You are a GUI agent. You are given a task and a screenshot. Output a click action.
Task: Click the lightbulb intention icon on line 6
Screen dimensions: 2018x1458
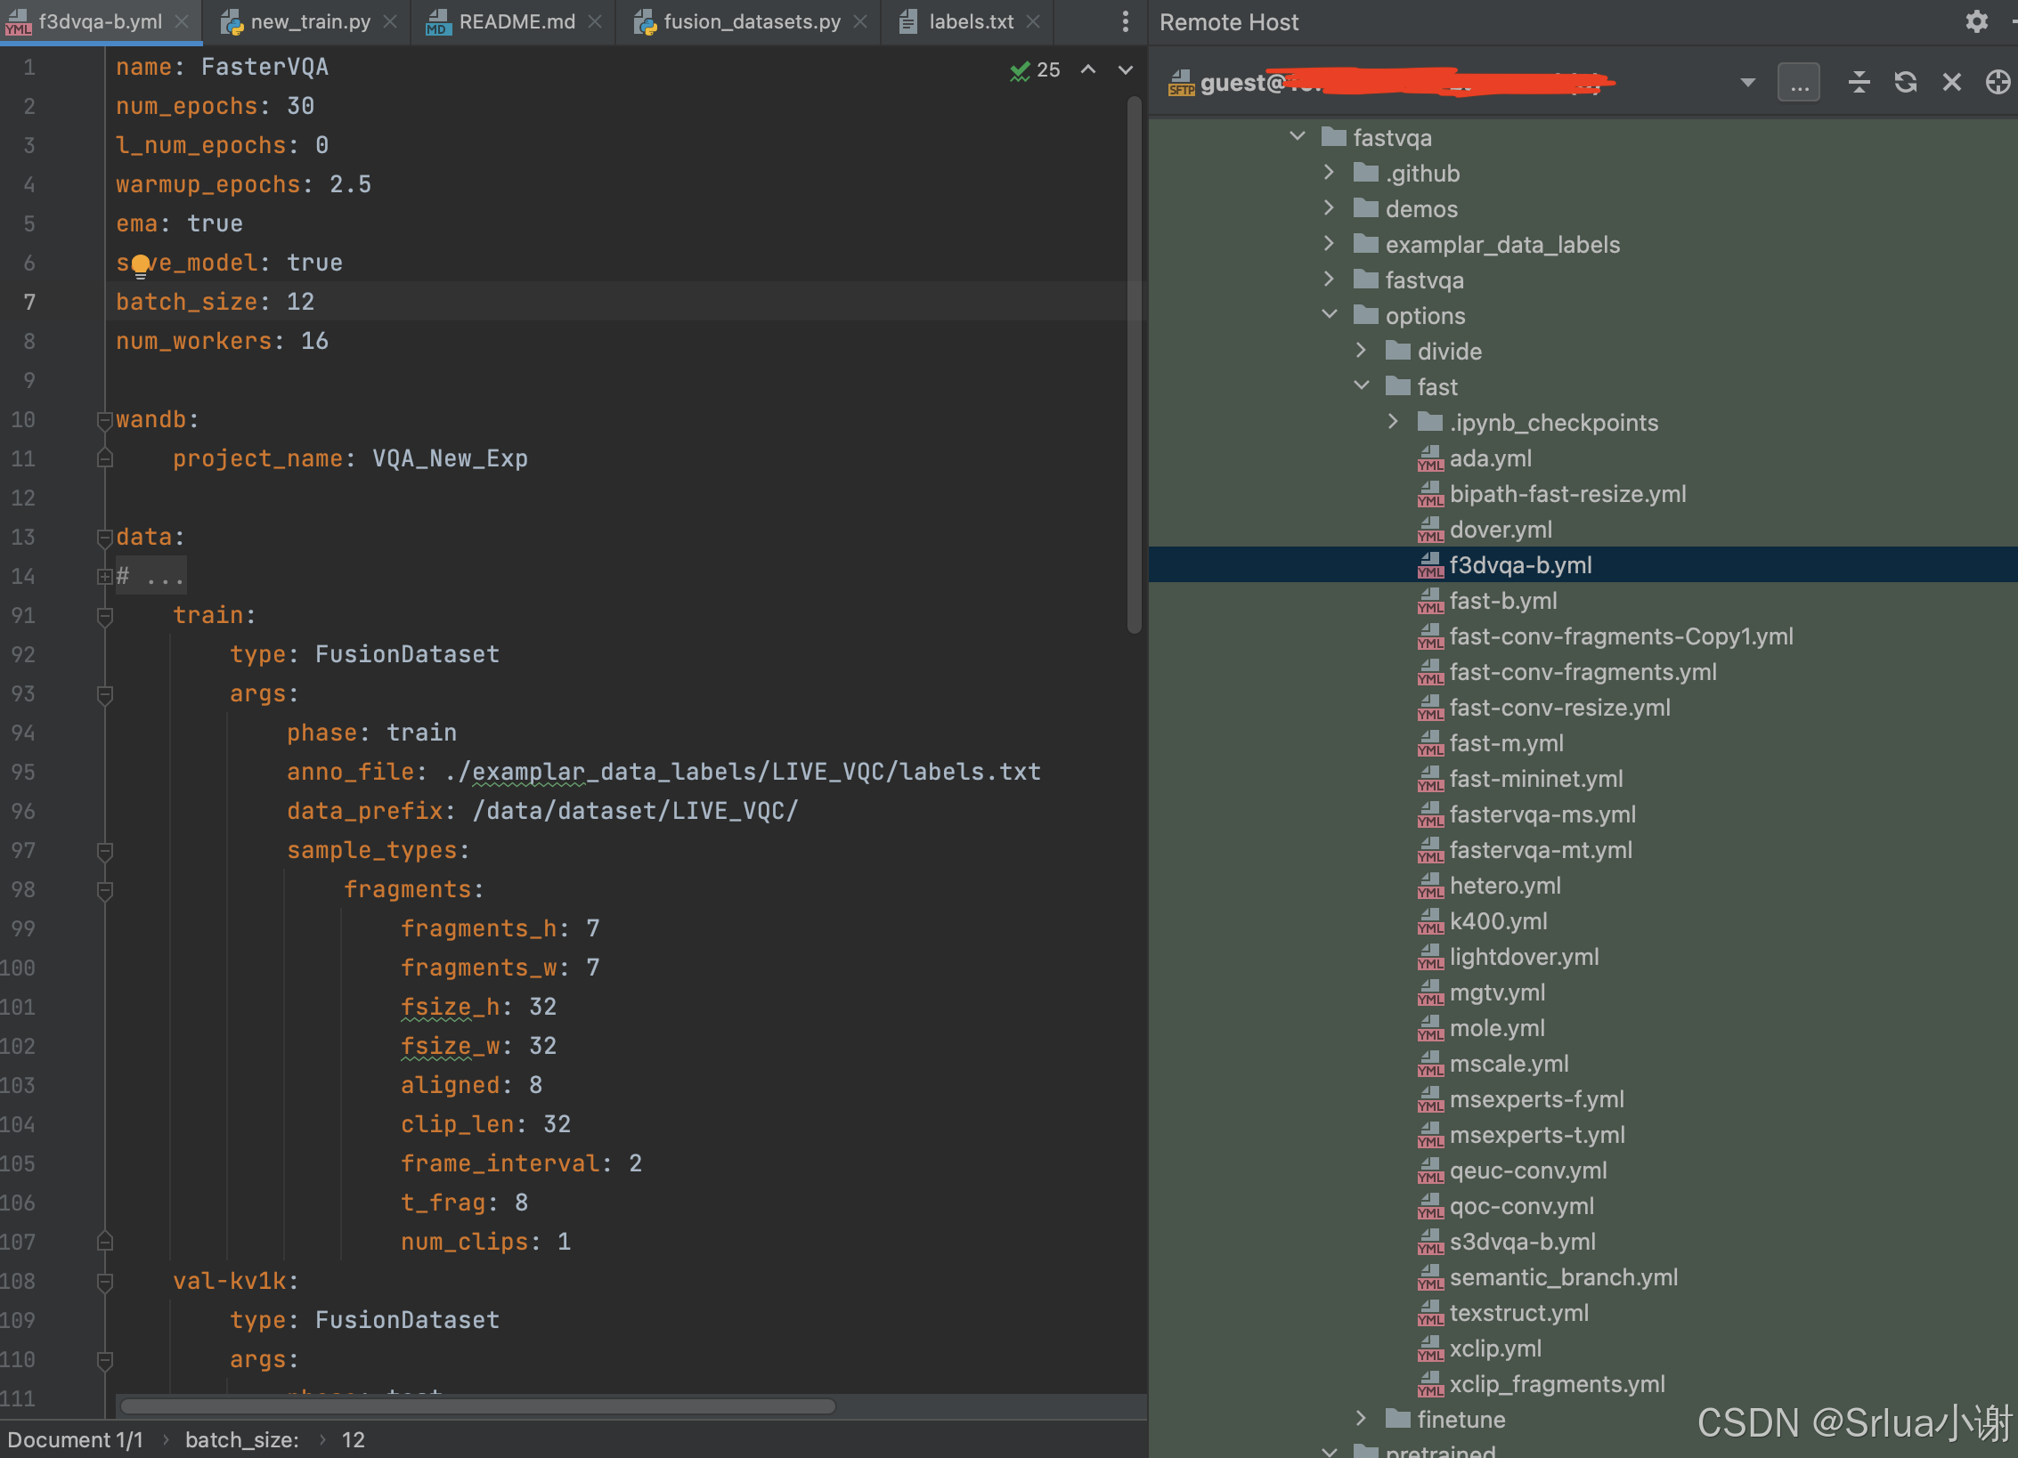(141, 264)
